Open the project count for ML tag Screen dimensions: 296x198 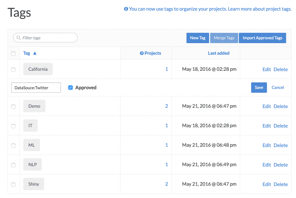click(166, 145)
